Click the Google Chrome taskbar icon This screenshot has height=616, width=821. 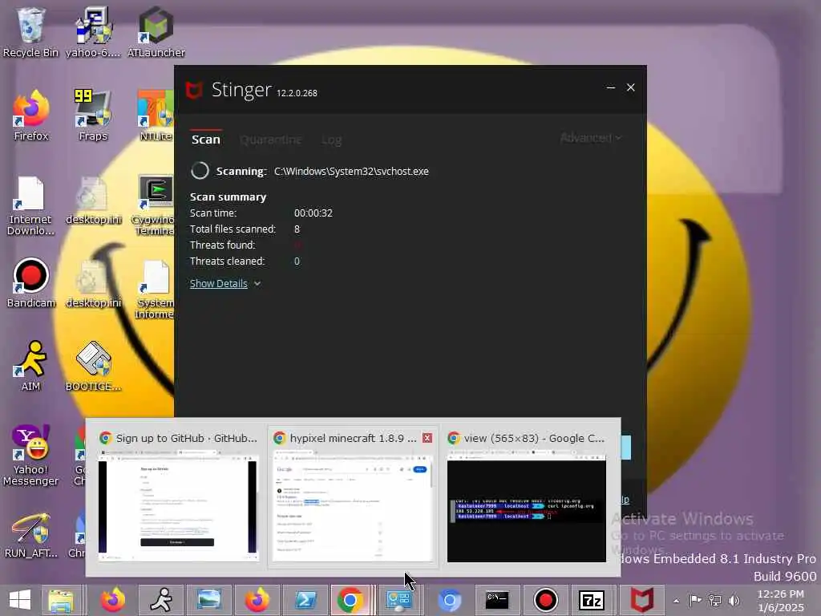(350, 600)
